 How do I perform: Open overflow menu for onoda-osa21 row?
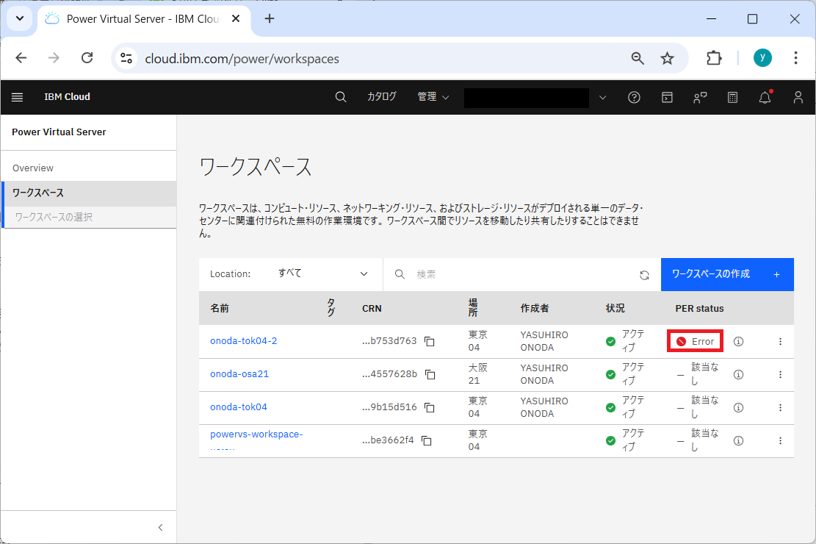[780, 375]
